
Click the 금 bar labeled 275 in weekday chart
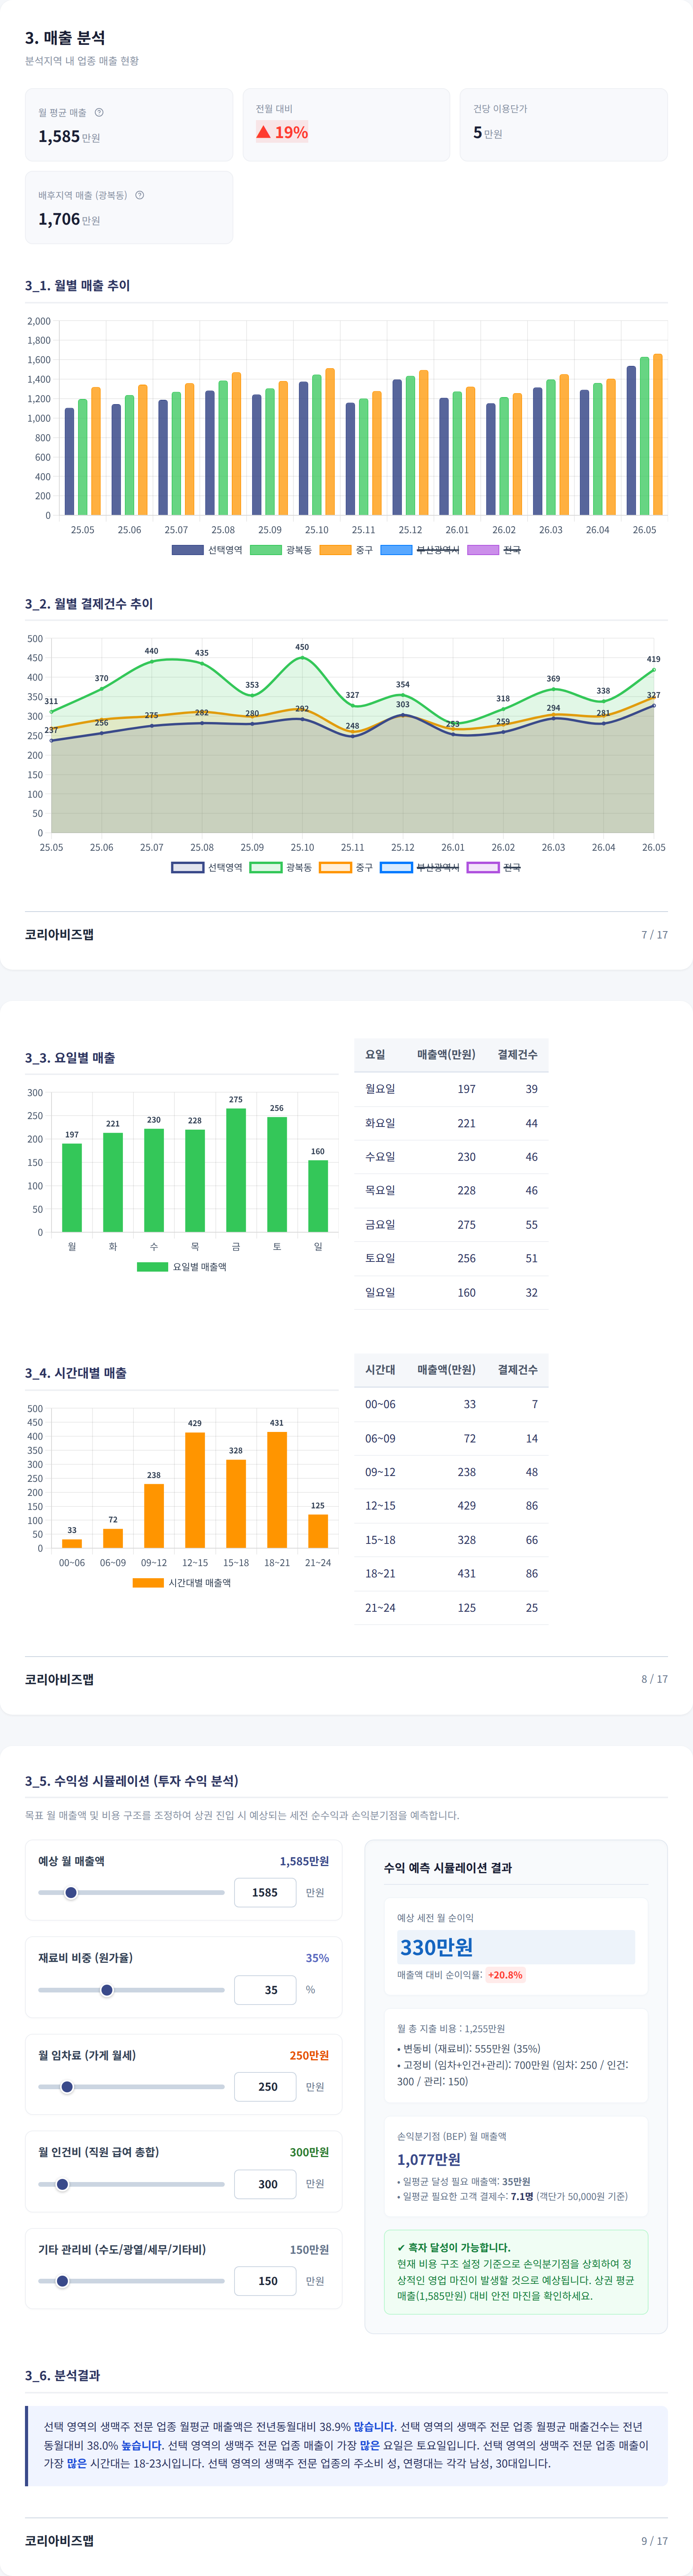click(236, 1170)
